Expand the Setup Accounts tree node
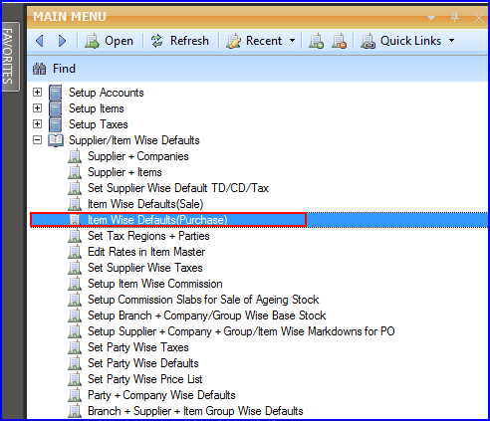The image size is (490, 421). click(x=38, y=92)
